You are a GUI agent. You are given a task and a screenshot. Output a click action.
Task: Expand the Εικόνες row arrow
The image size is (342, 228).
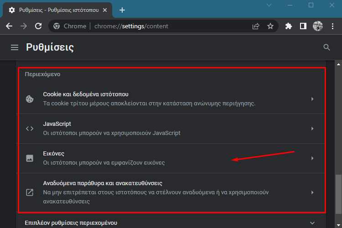point(312,158)
